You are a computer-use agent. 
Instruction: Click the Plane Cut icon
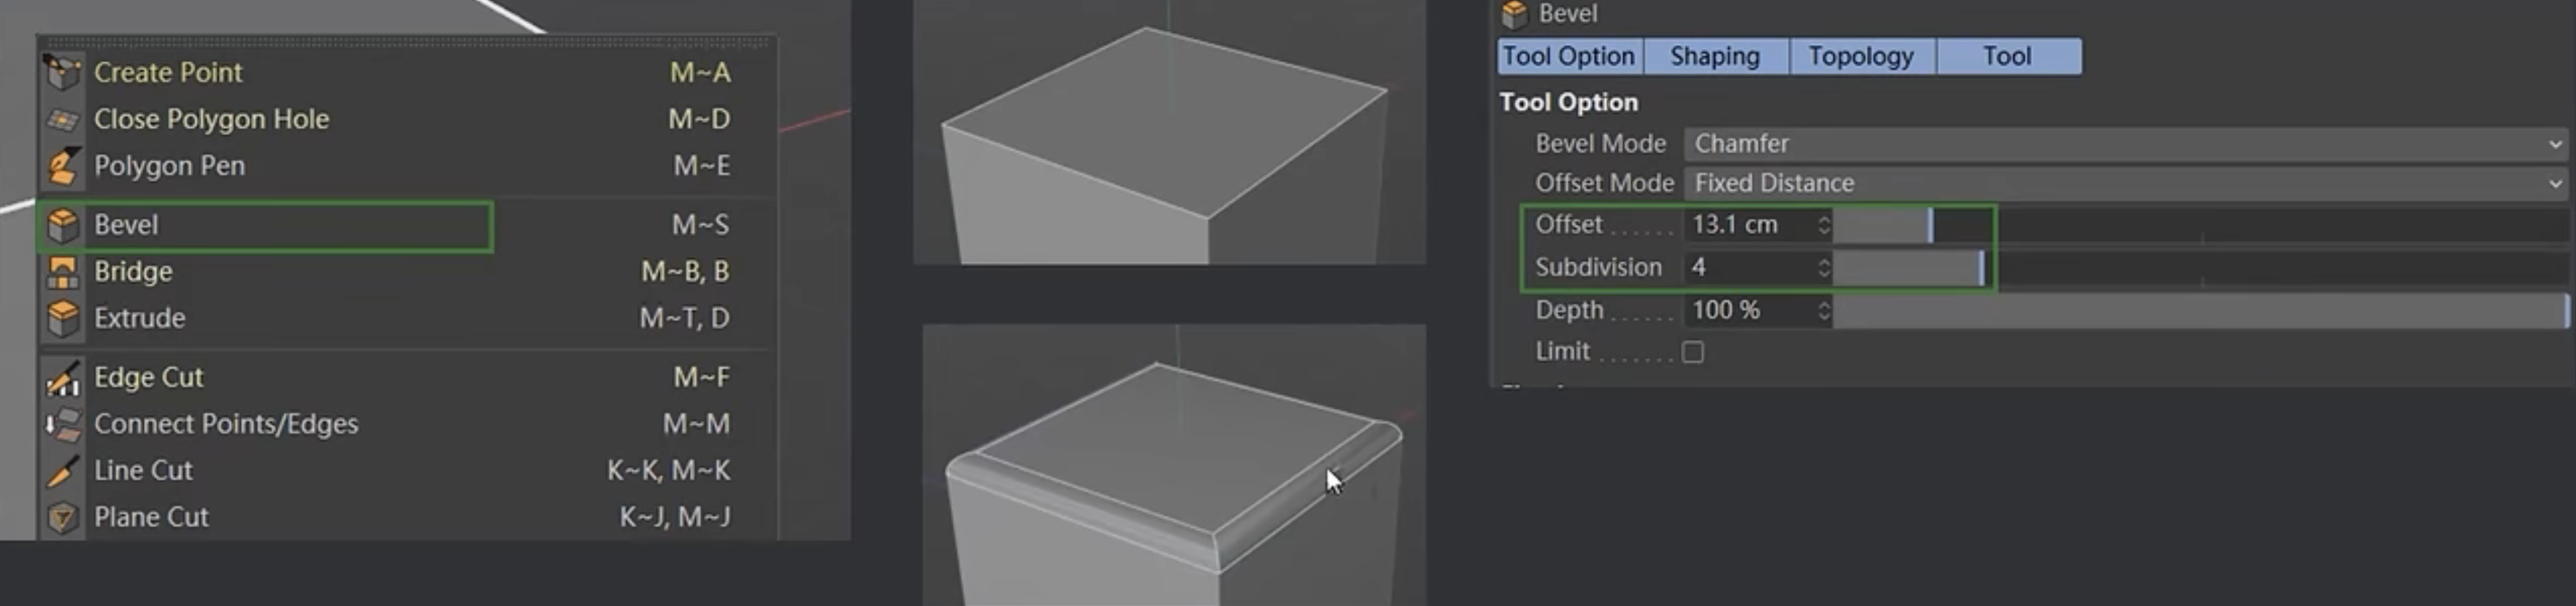[63, 517]
